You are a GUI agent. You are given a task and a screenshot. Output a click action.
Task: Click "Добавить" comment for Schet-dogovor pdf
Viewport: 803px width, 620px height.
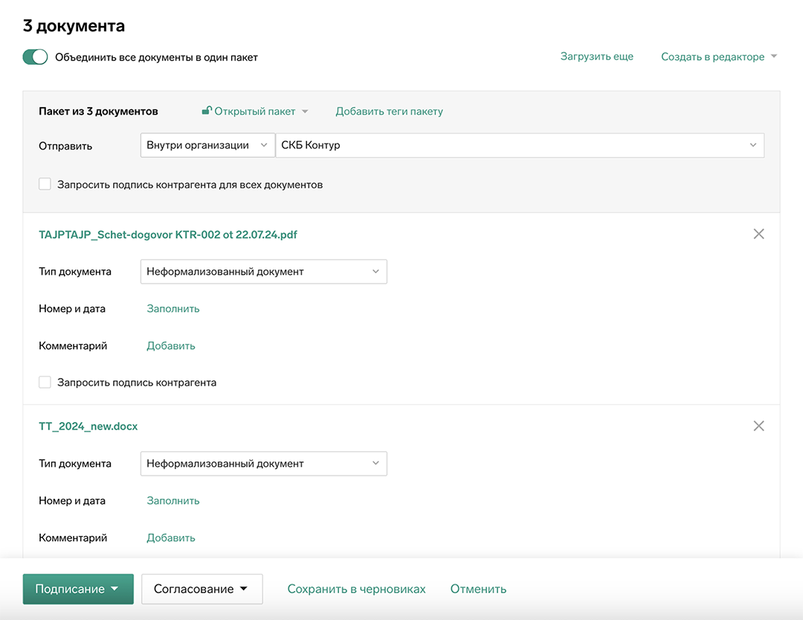(x=170, y=345)
